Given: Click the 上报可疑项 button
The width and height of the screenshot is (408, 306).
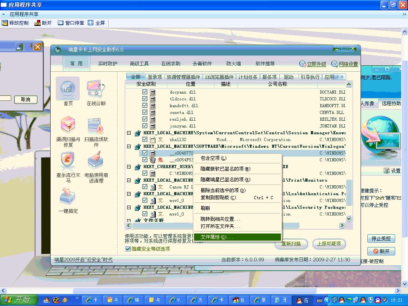Looking at the screenshot, I should 329,244.
